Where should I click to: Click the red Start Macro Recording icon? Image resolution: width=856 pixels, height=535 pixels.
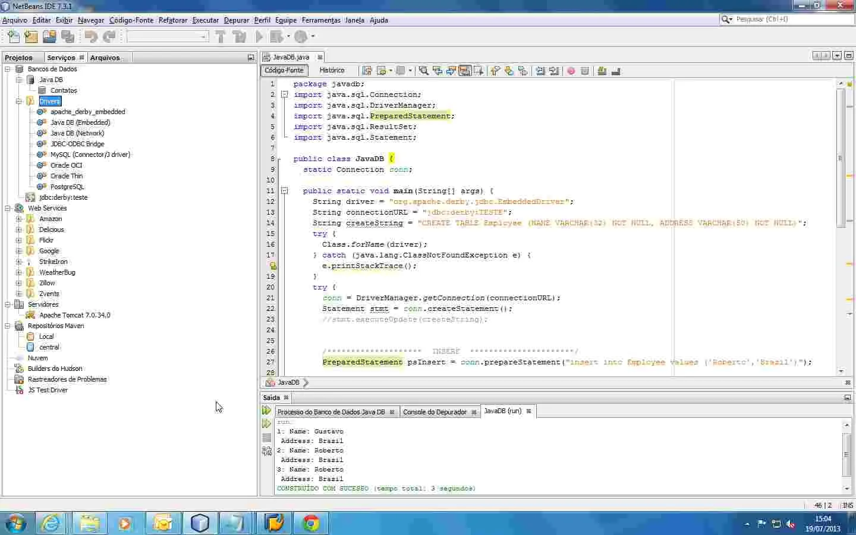point(571,71)
